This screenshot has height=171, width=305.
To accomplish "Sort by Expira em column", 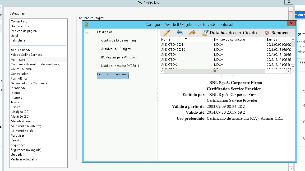I will pos(278,39).
